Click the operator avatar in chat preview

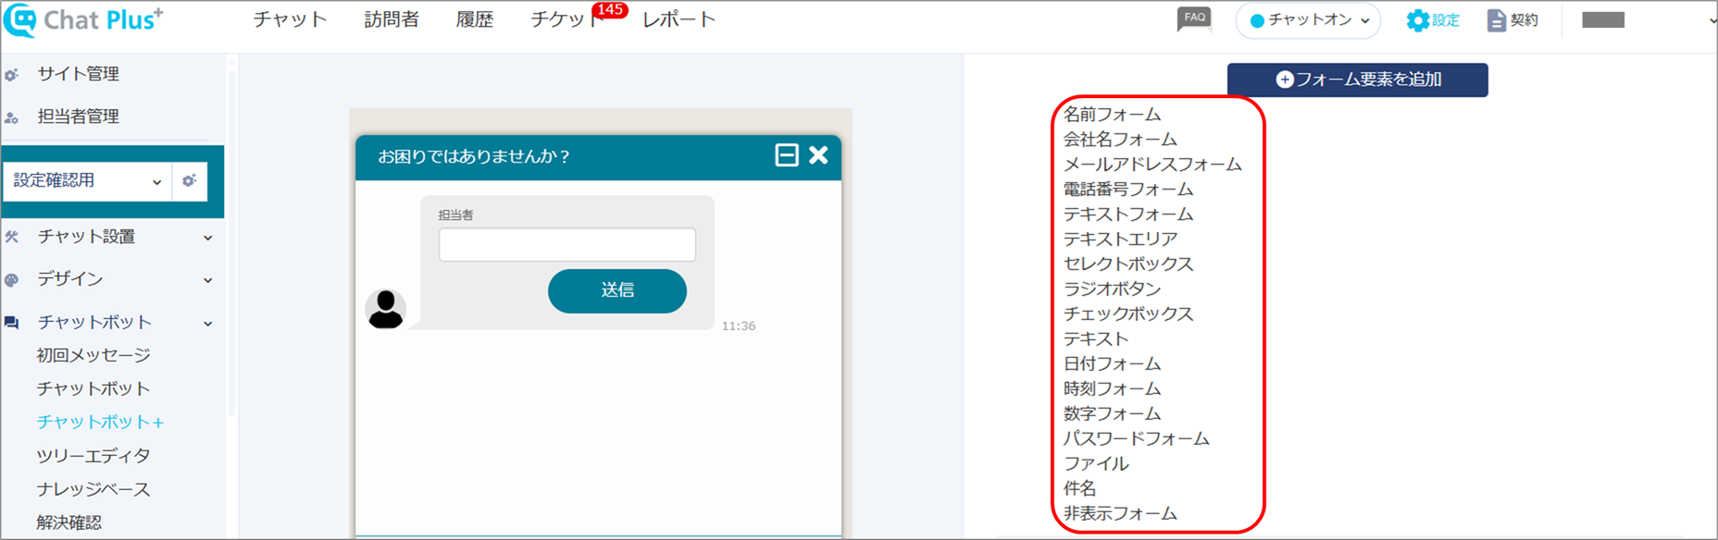(x=386, y=309)
